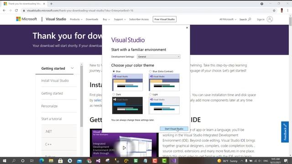Click Visual Studio brand link in header

56,19
